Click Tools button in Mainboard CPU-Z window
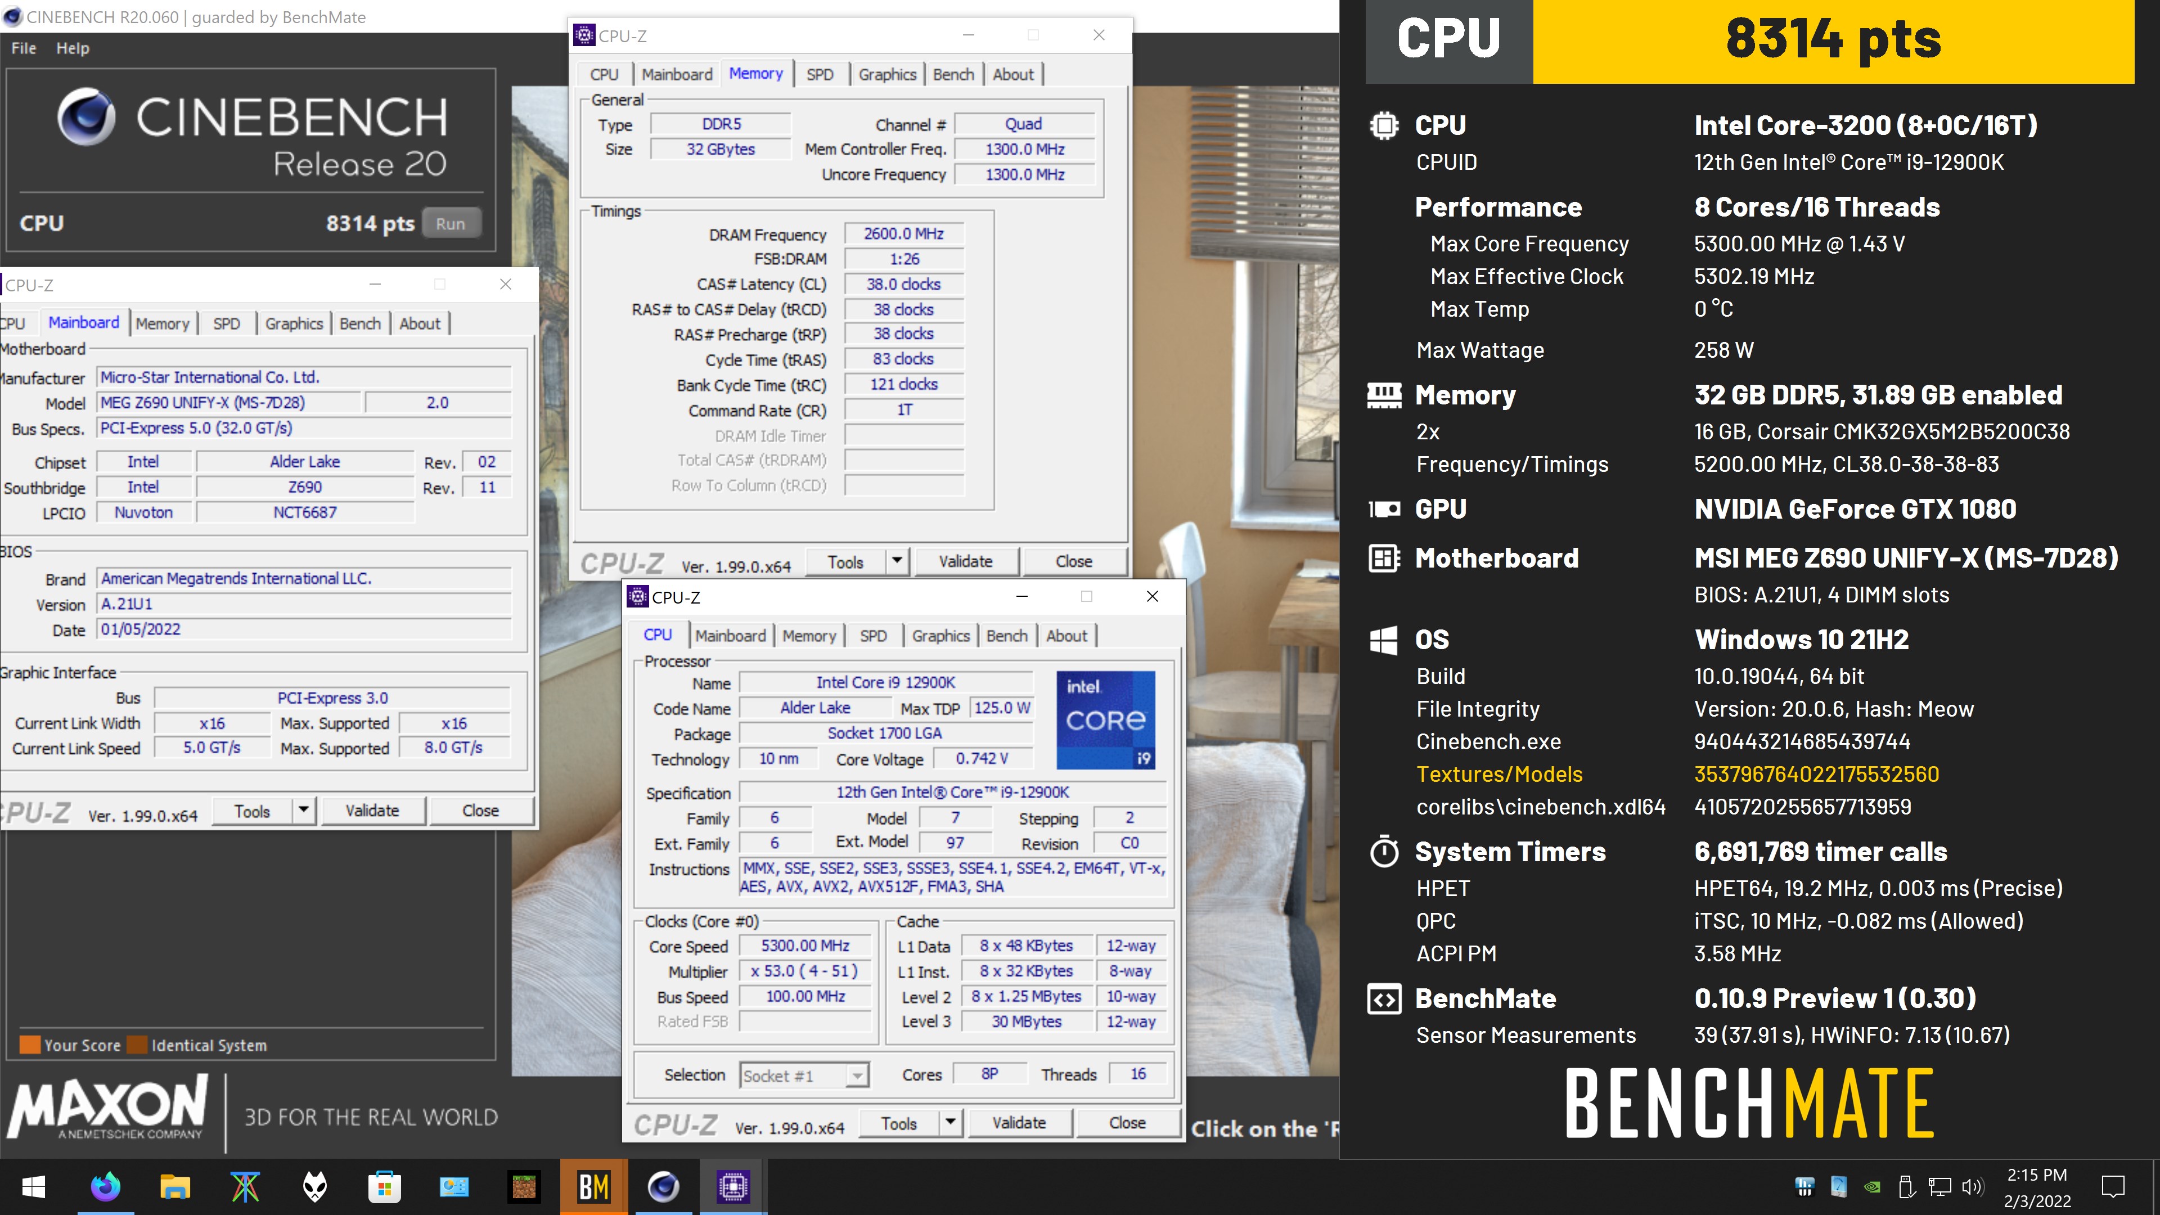Viewport: 2160px width, 1215px height. (251, 811)
